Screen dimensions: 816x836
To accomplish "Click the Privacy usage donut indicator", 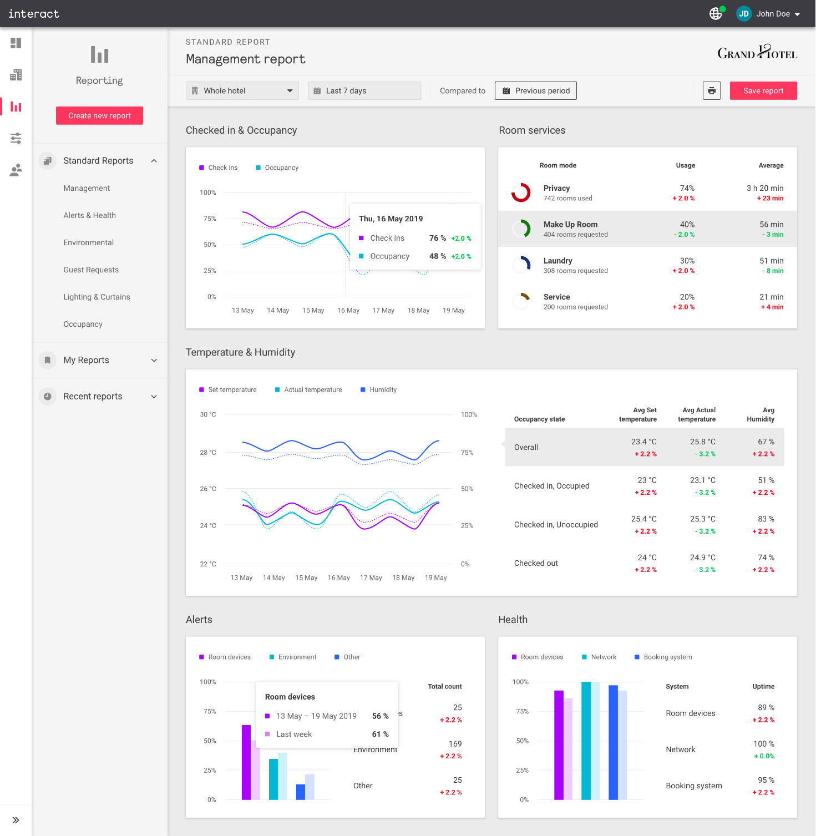I will [x=521, y=192].
